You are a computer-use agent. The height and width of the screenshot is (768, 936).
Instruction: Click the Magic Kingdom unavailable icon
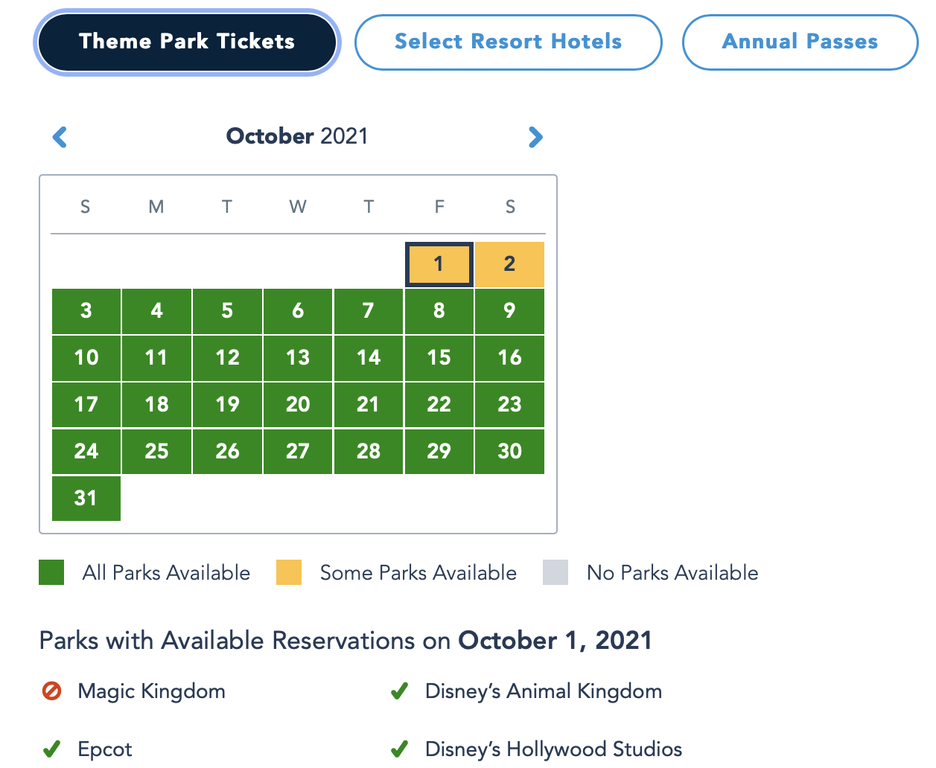(x=51, y=691)
